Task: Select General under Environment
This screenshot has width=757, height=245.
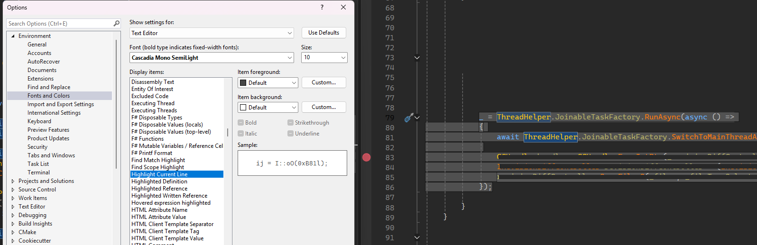Action: coord(37,45)
